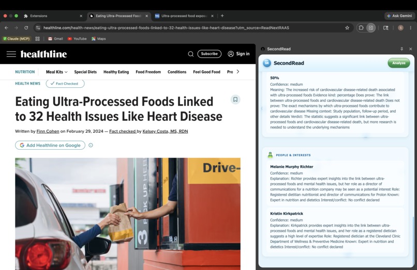Save article with the bookmark icon
This screenshot has width=417, height=270.
tap(235, 99)
